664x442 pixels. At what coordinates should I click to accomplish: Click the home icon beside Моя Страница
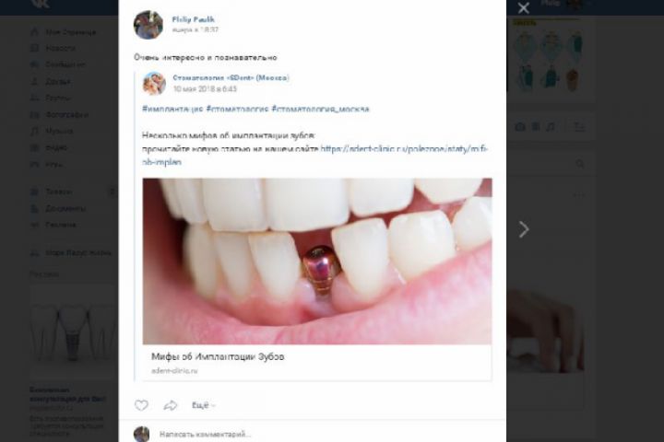[35, 32]
